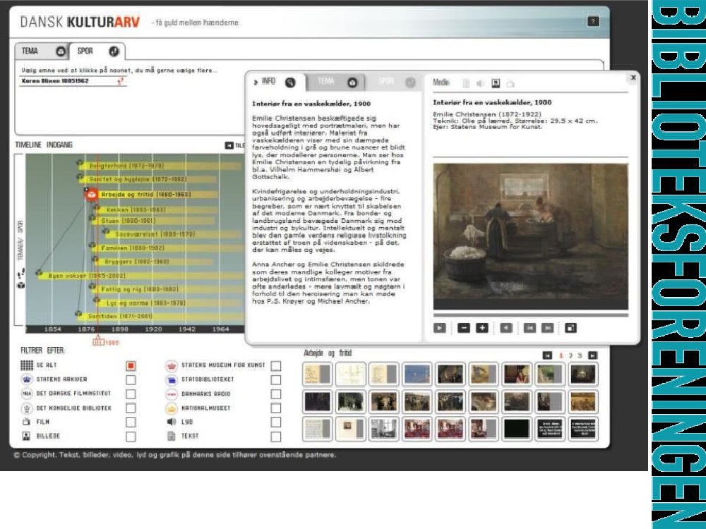The image size is (706, 529).
Task: Enable the Statsbiblioteket filter checkbox
Action: tap(276, 379)
